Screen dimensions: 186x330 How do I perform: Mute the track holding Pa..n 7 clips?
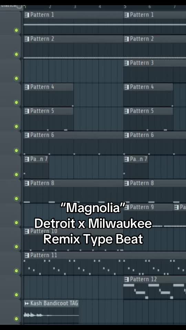[16, 174]
